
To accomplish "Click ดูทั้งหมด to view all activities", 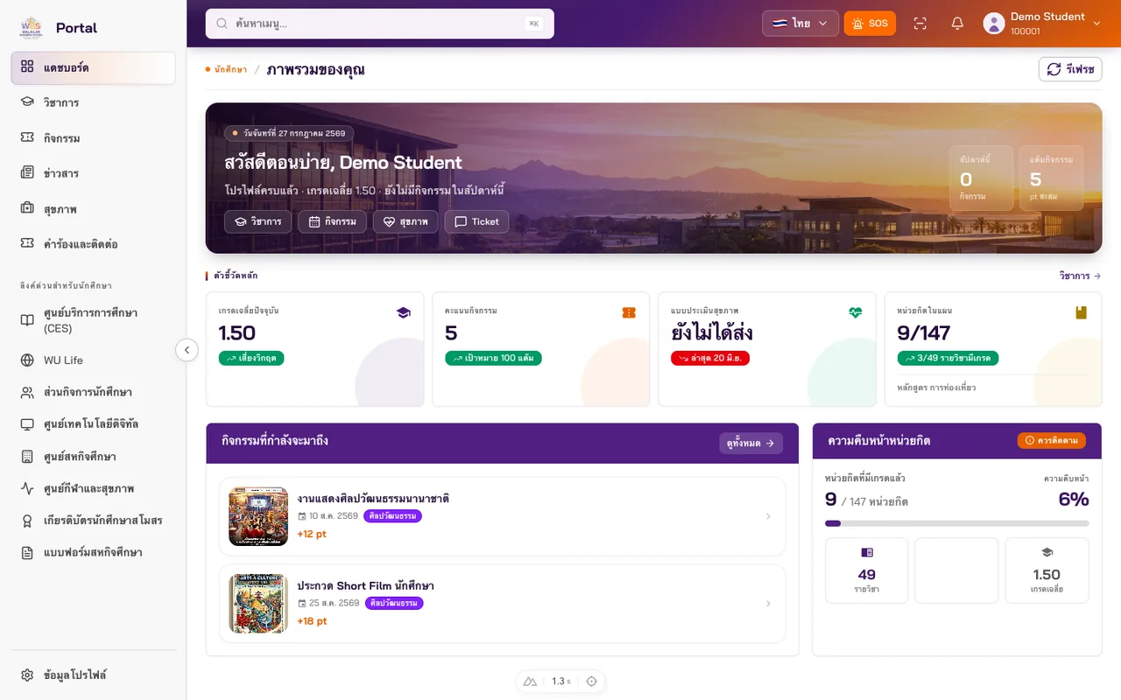I will (751, 444).
